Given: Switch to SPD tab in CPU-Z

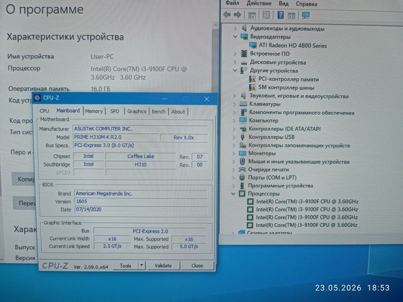Looking at the screenshot, I should 114,111.
